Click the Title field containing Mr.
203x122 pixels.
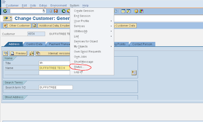tap(54, 63)
